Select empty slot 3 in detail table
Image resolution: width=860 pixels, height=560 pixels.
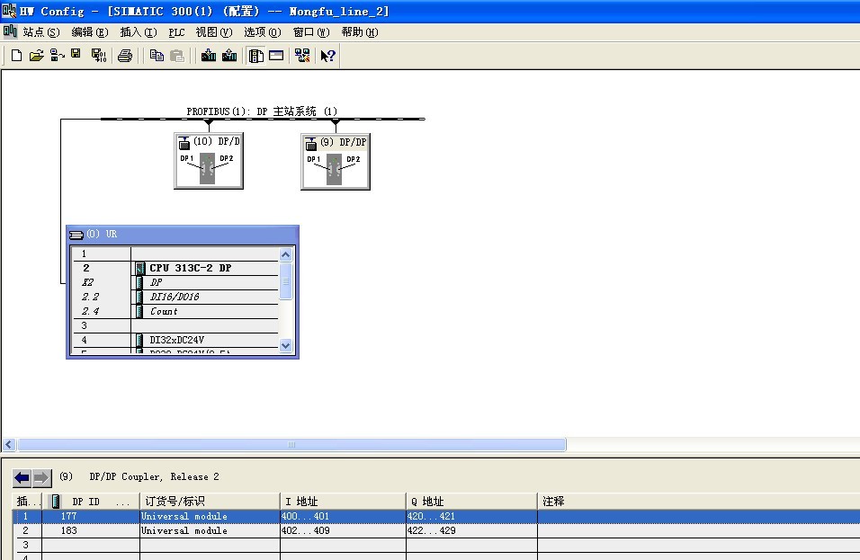pos(436,545)
